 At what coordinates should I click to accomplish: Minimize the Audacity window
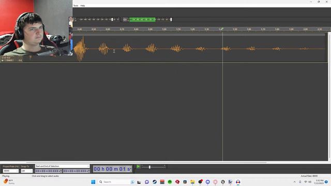311,2
